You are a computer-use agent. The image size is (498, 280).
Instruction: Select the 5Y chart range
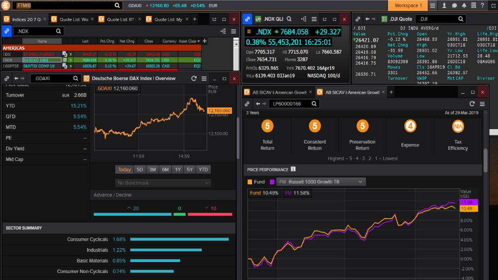click(x=190, y=170)
